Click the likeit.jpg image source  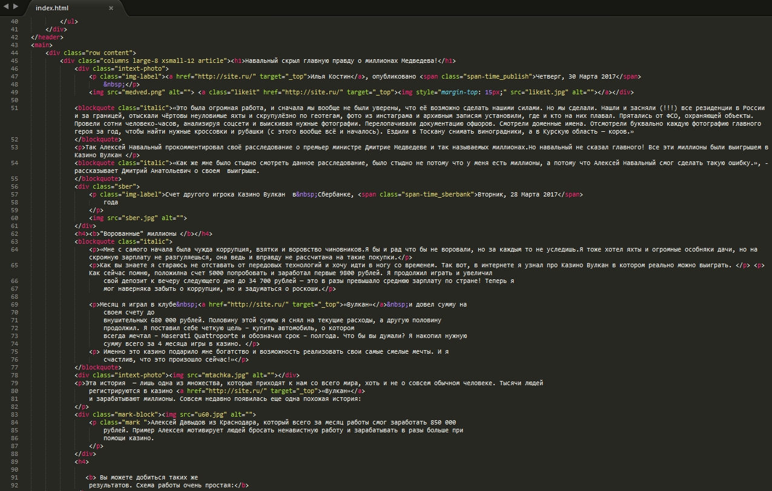[547, 92]
